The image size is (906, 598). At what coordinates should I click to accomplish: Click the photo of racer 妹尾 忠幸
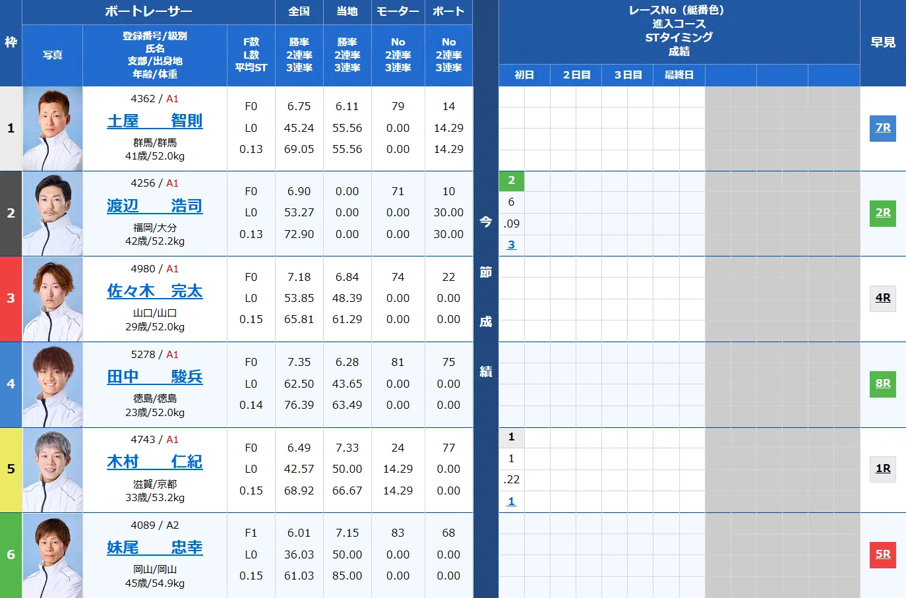click(53, 556)
